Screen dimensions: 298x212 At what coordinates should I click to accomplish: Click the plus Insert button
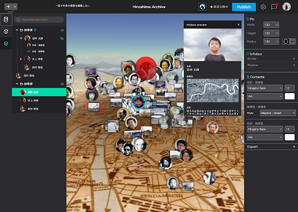click(11, 6)
